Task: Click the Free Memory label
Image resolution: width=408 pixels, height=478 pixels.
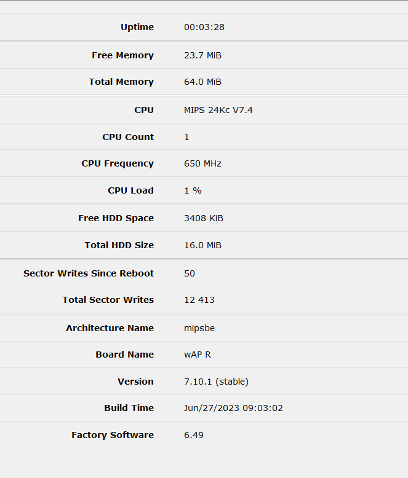Action: click(122, 55)
